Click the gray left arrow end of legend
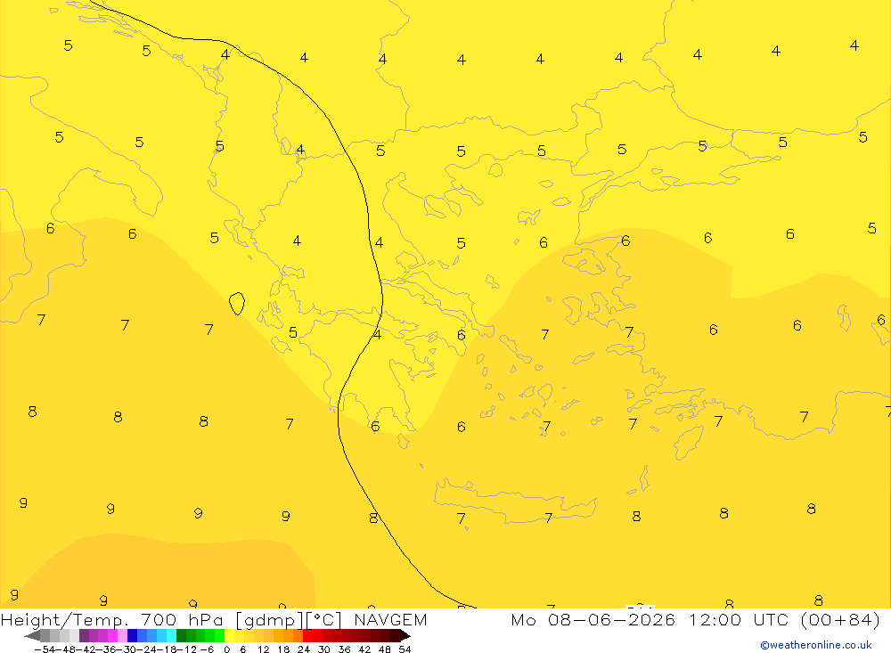This screenshot has height=653, width=891. [32, 636]
